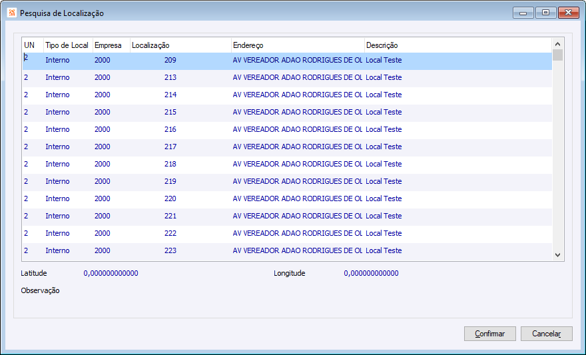The height and width of the screenshot is (355, 586).
Task: Click the Observação label
Action: [x=41, y=290]
